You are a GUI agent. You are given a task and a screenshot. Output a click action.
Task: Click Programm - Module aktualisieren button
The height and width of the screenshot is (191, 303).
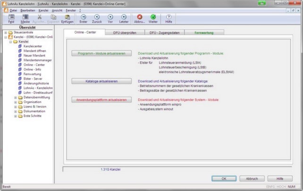[101, 53]
